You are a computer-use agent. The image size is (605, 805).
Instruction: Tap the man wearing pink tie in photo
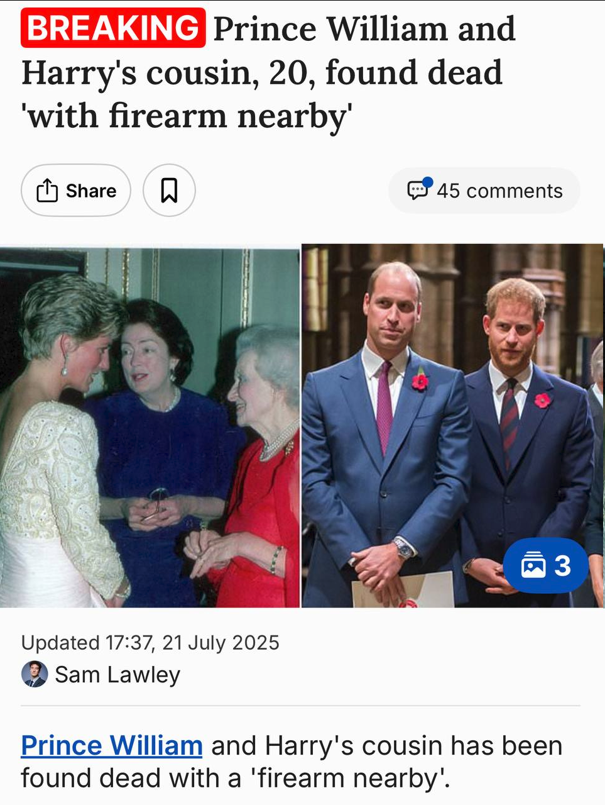[386, 434]
